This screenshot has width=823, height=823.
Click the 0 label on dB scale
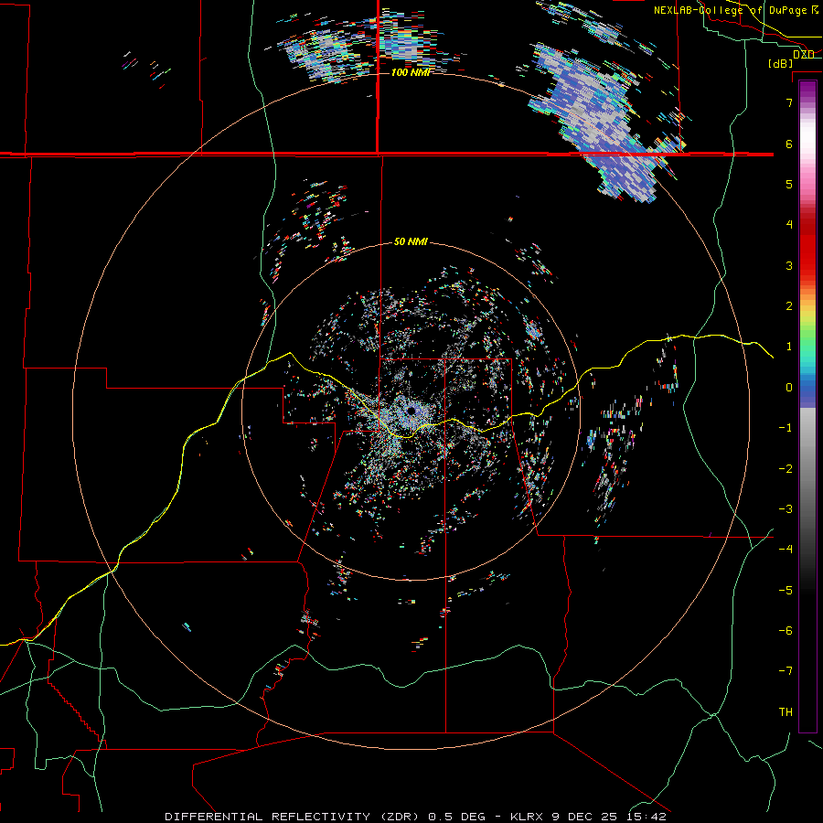pyautogui.click(x=789, y=388)
